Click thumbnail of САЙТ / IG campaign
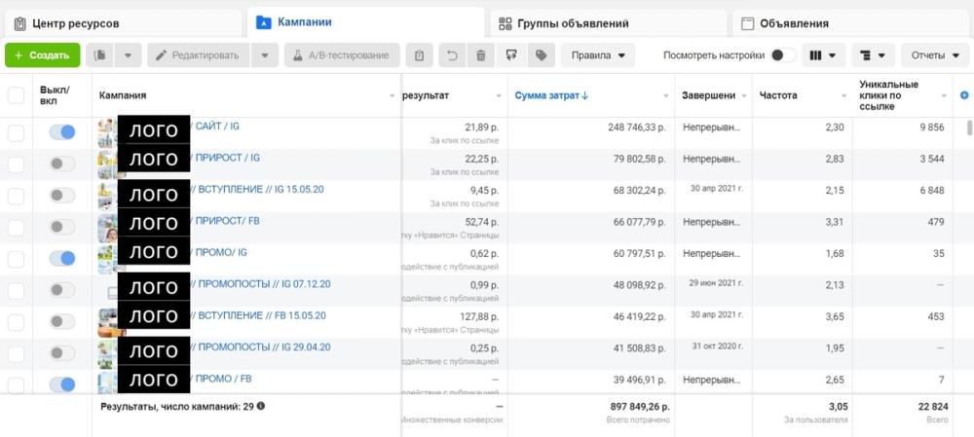The width and height of the screenshot is (974, 437). pos(105,132)
